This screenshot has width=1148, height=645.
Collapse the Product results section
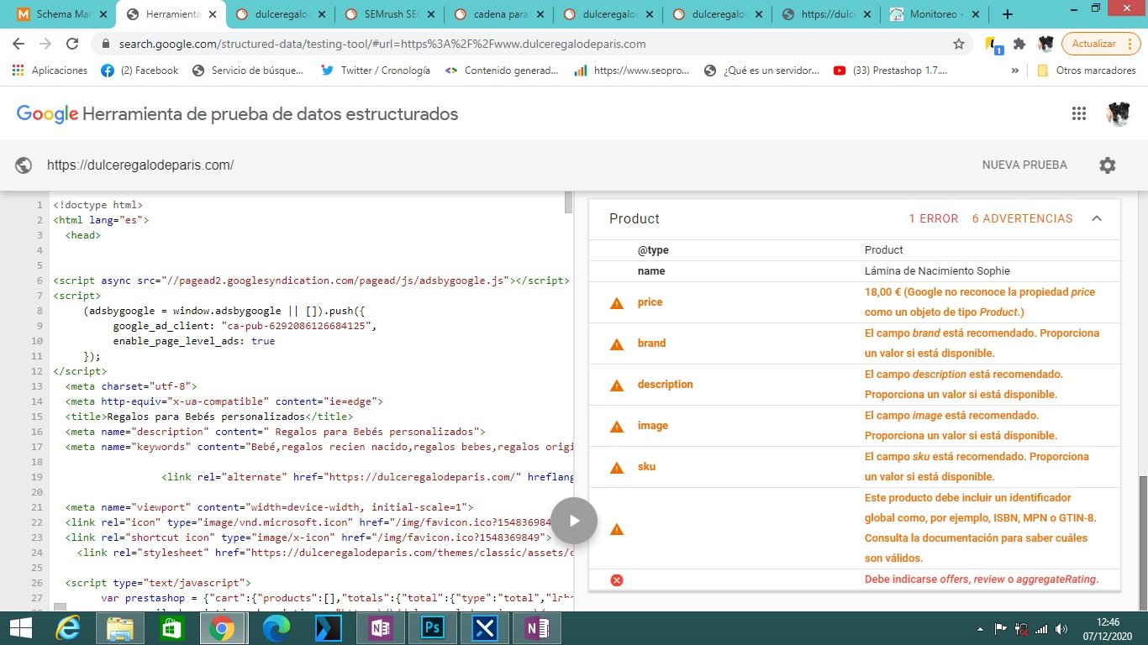[x=1096, y=218]
